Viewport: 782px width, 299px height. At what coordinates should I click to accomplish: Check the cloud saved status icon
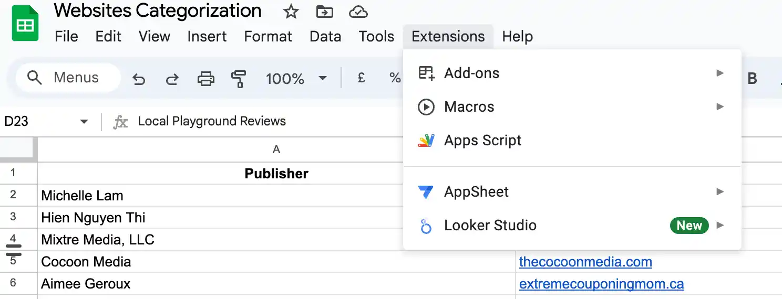click(358, 12)
